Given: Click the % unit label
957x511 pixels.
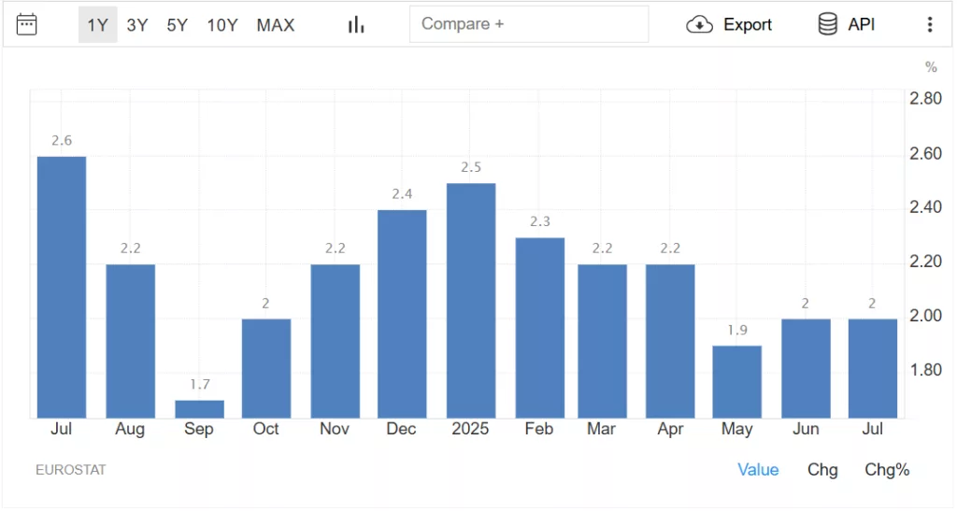Looking at the screenshot, I should click(931, 67).
